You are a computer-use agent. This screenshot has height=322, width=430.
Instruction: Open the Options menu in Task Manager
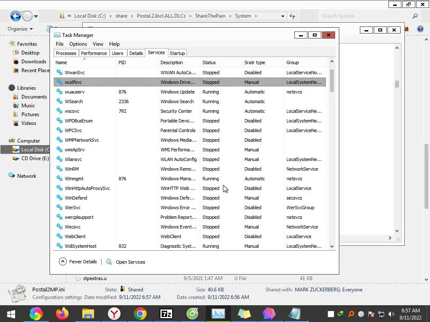click(x=78, y=44)
